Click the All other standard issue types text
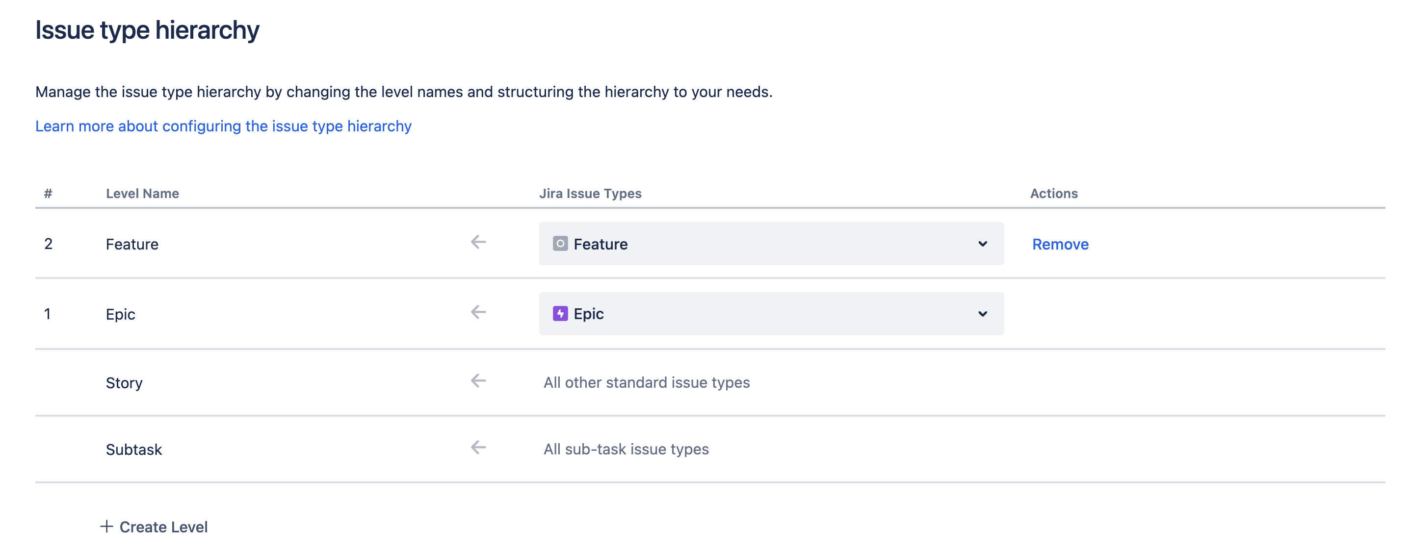This screenshot has height=550, width=1409. (x=646, y=383)
